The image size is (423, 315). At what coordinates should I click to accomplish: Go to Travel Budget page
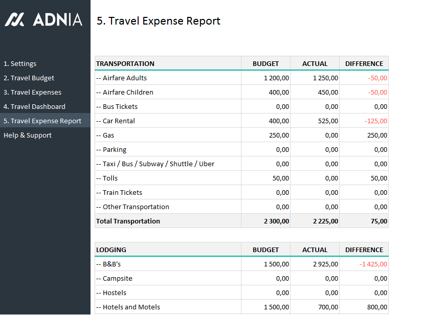(x=29, y=78)
